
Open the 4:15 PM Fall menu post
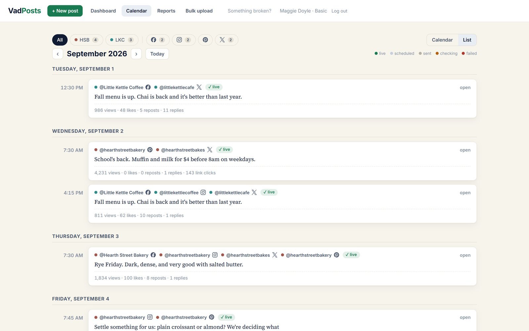point(465,193)
